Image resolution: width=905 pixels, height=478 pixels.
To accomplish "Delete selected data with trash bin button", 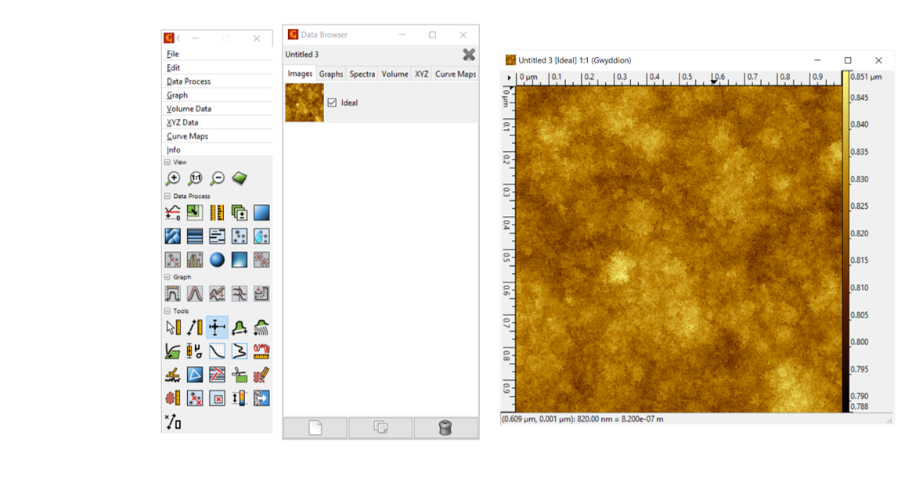I will [445, 427].
